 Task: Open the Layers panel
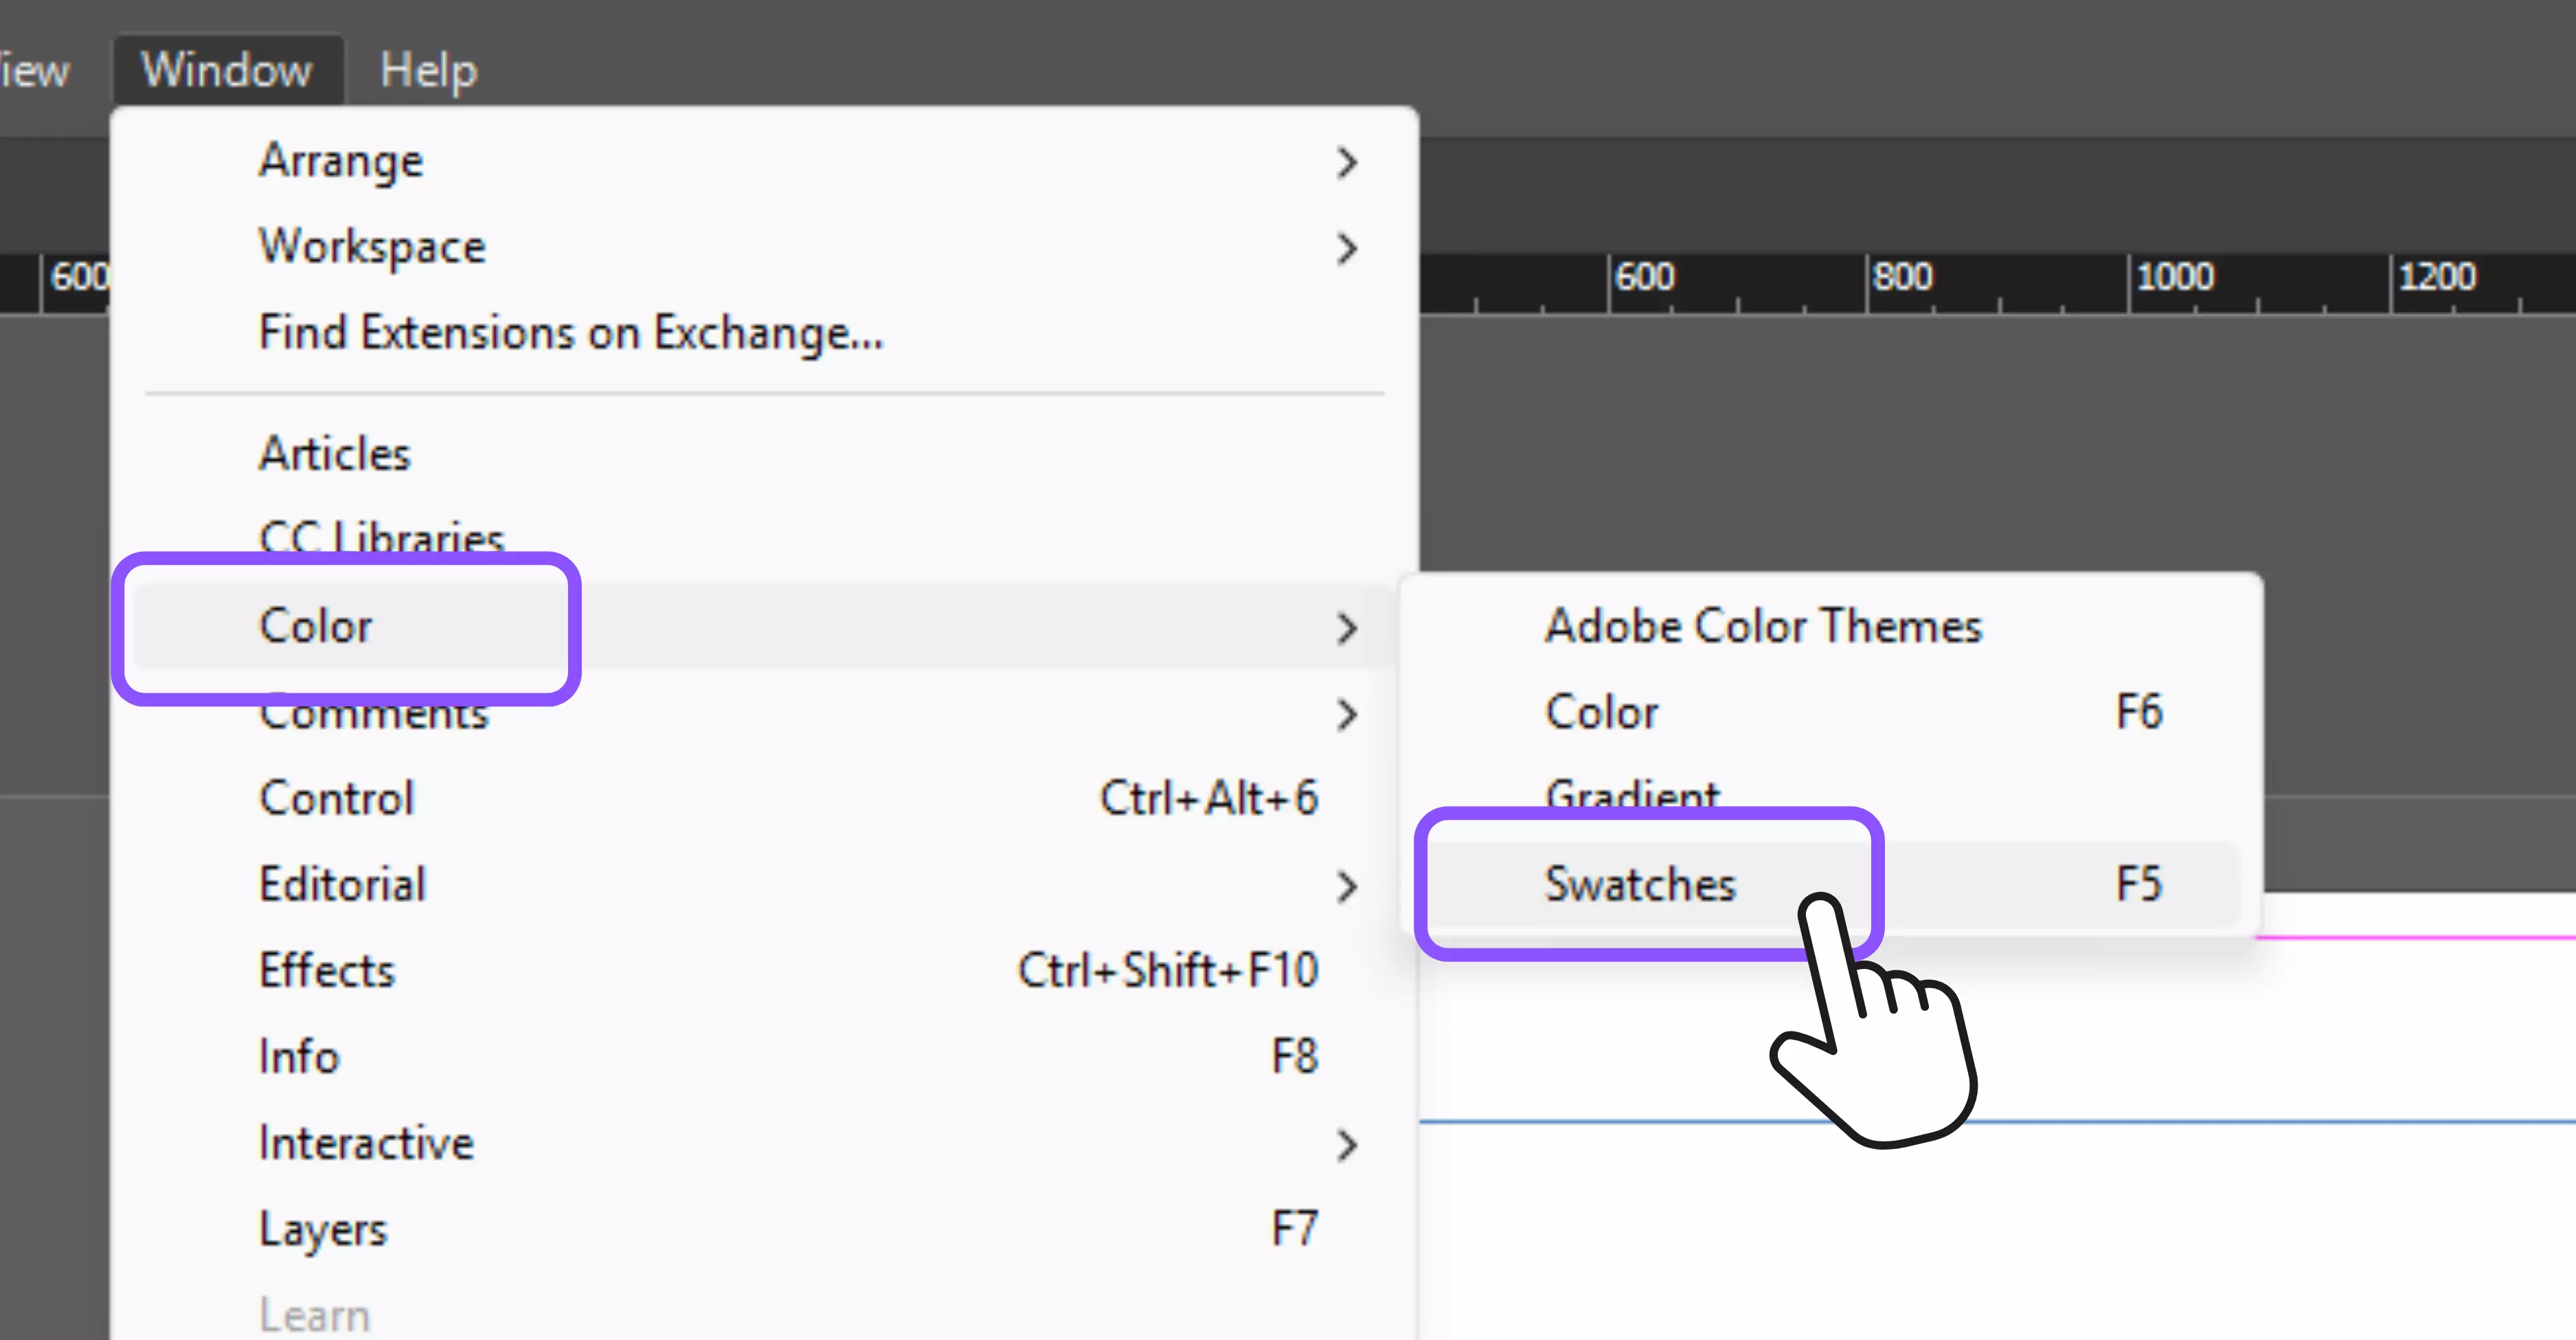[322, 1229]
